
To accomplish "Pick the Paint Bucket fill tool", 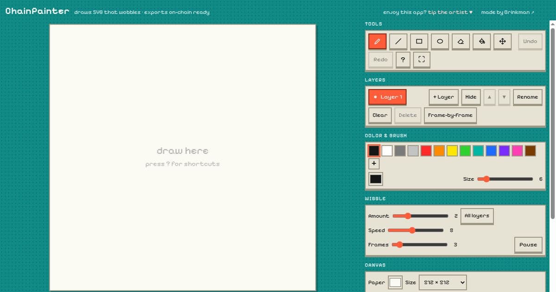I will [481, 41].
